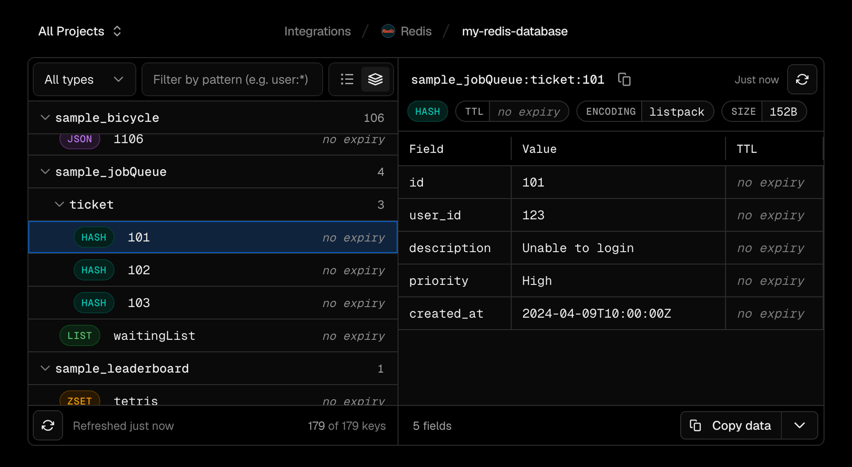Click the ENCODING listpack badge
This screenshot has width=852, height=467.
tap(645, 111)
